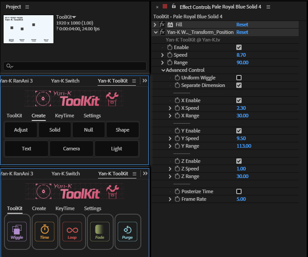Show more tabs in upper ToolKit panel
308x257 pixels.
(145, 81)
